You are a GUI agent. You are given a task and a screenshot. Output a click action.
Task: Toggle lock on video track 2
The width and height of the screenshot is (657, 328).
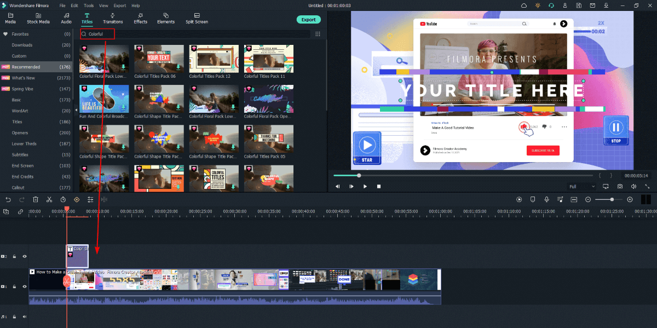(x=15, y=256)
